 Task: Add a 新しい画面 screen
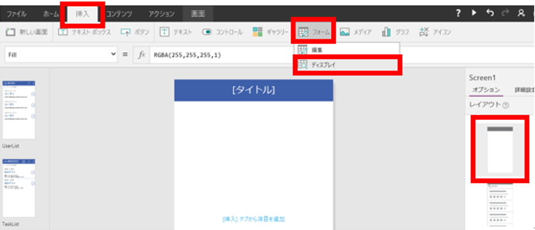(27, 33)
